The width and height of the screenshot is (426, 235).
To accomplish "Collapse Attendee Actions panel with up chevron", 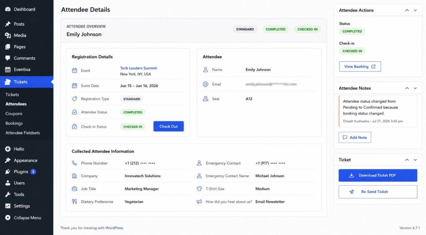I will [x=407, y=10].
